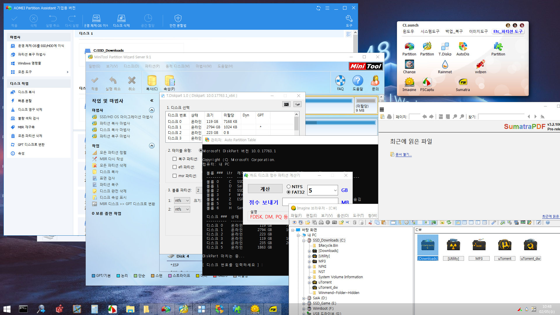
Task: Open the command prompt taskbar icon
Action: [x=23, y=309]
